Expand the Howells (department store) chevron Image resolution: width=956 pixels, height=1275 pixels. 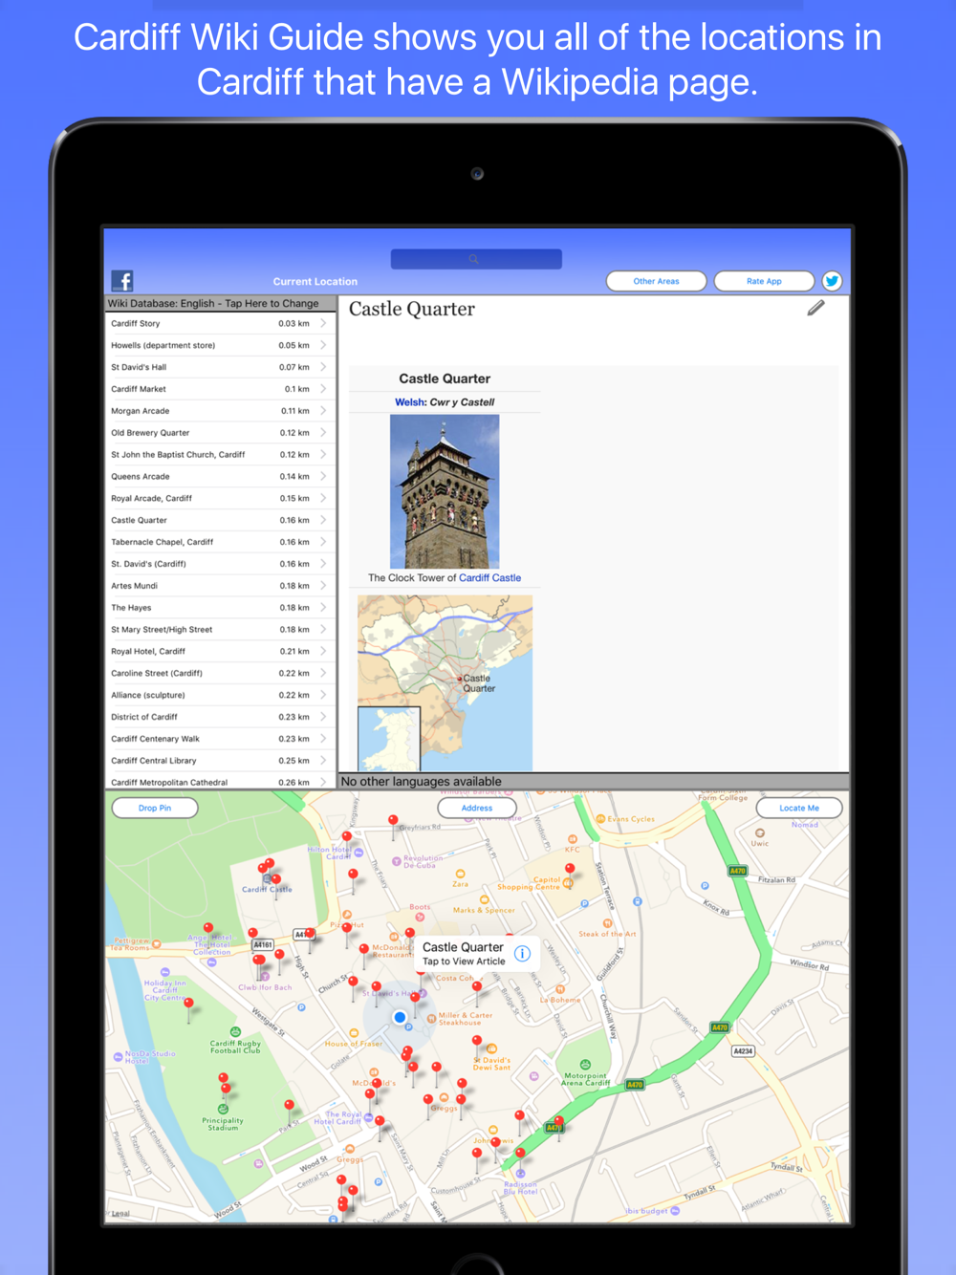[x=323, y=345]
